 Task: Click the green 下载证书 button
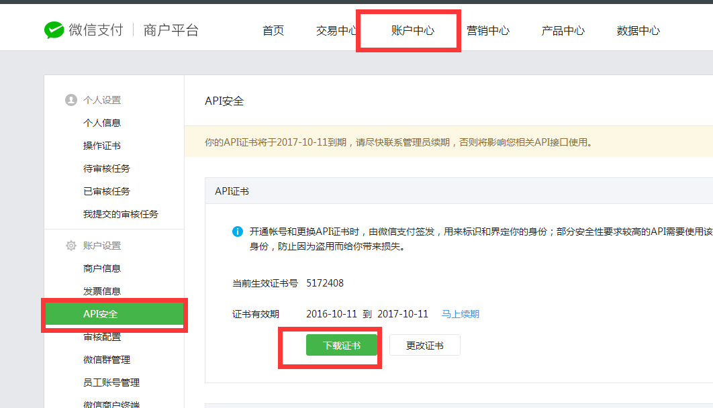[x=342, y=346]
